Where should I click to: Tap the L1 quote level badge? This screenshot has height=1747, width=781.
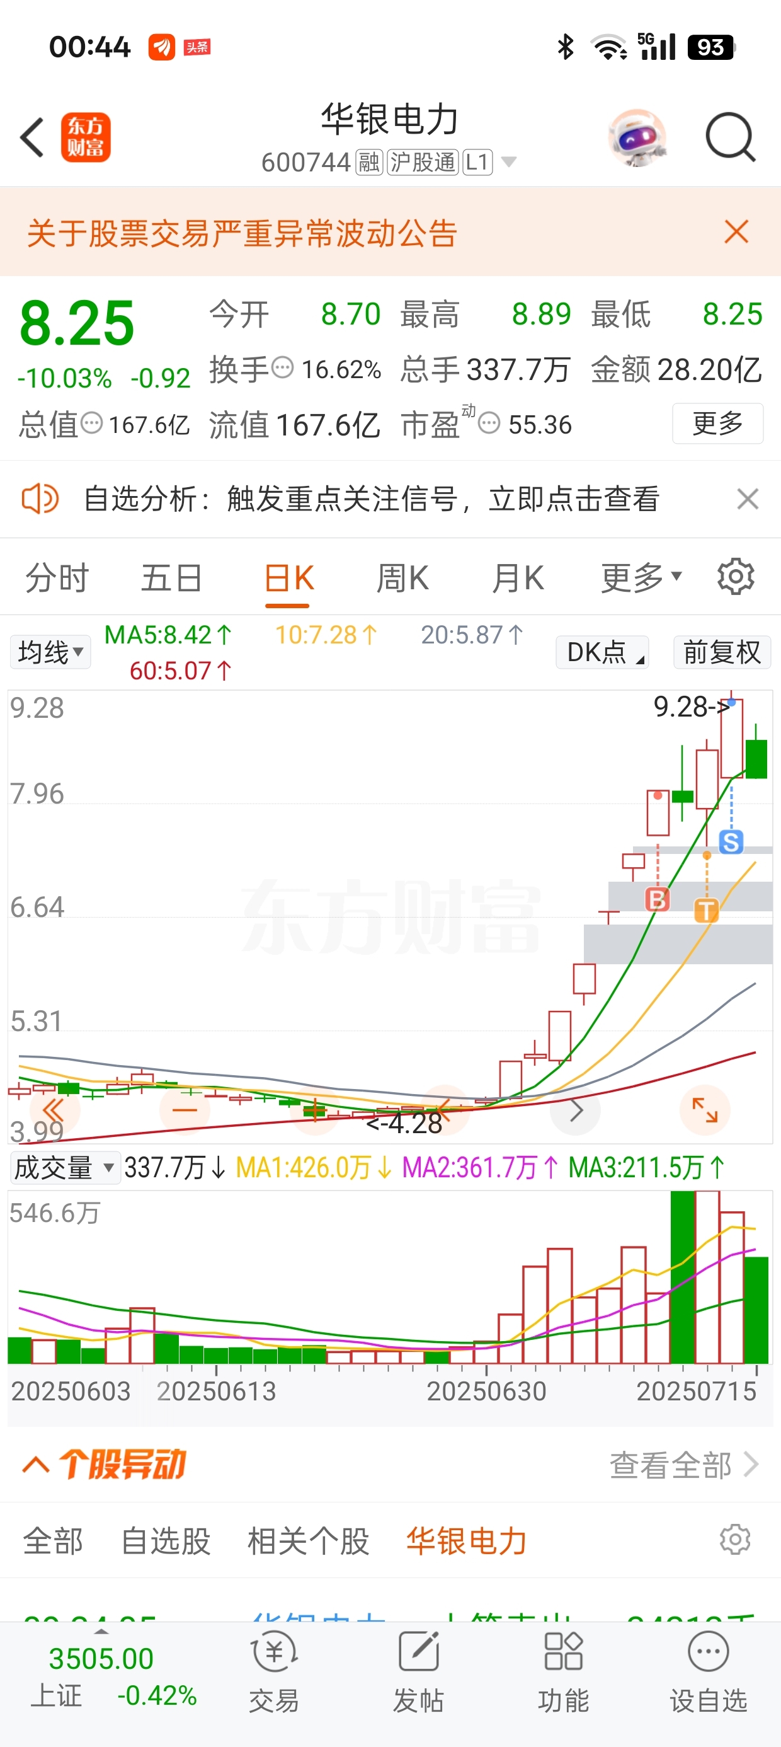(x=478, y=163)
